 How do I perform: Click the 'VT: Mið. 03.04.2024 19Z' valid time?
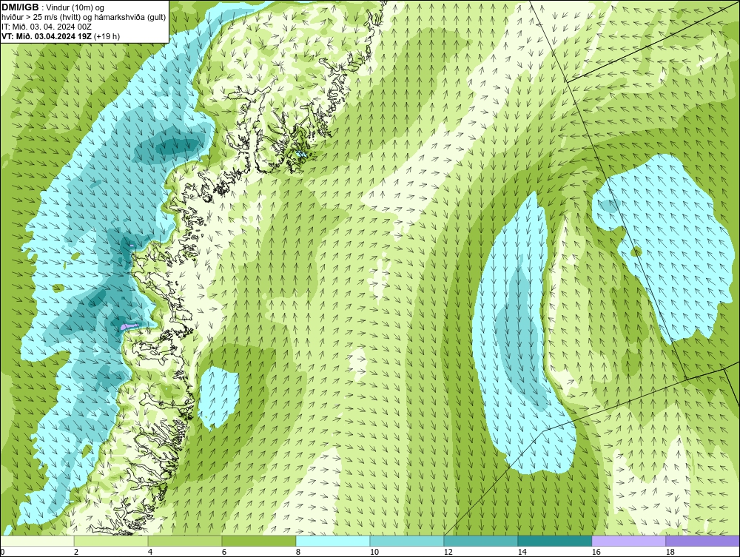(47, 36)
